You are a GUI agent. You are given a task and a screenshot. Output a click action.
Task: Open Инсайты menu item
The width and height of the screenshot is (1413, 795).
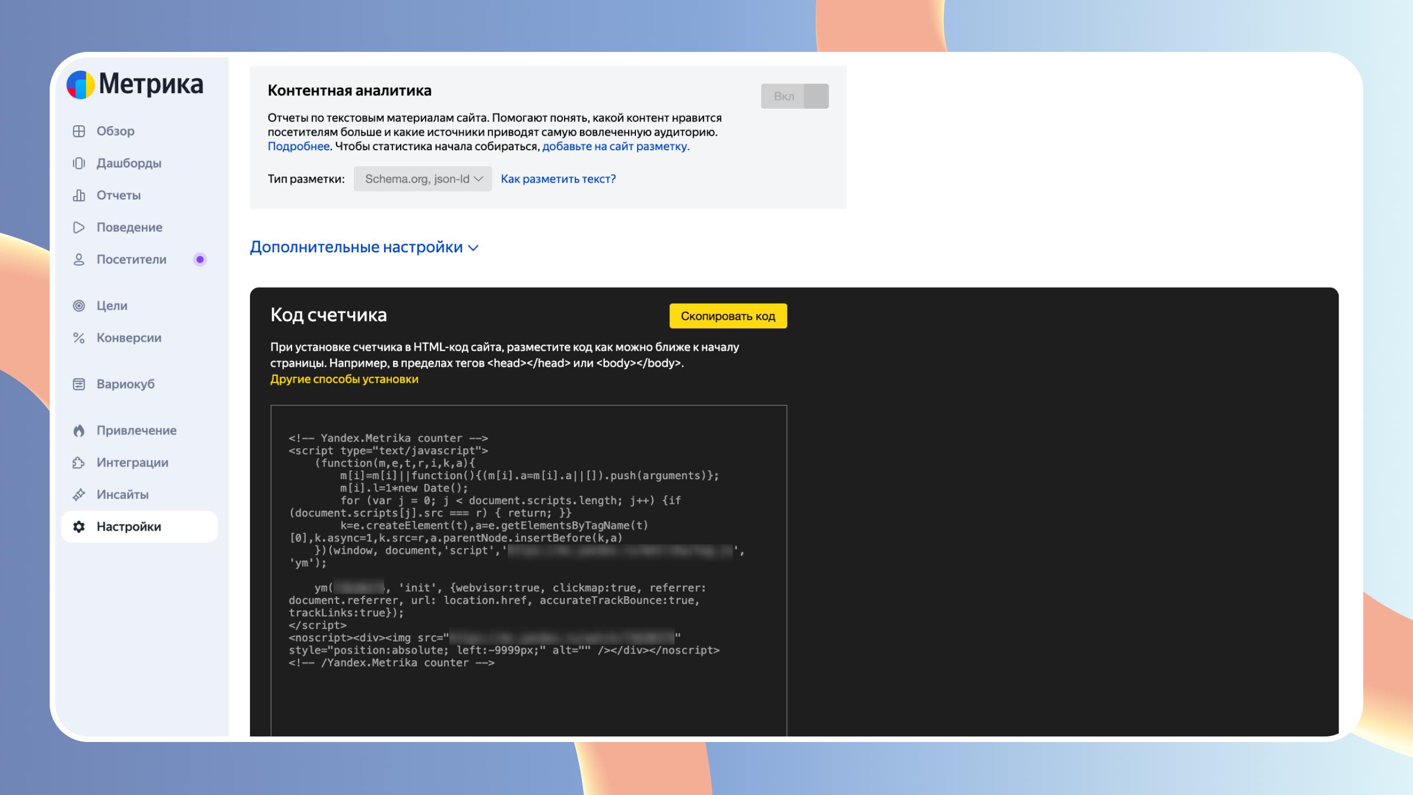point(139,494)
